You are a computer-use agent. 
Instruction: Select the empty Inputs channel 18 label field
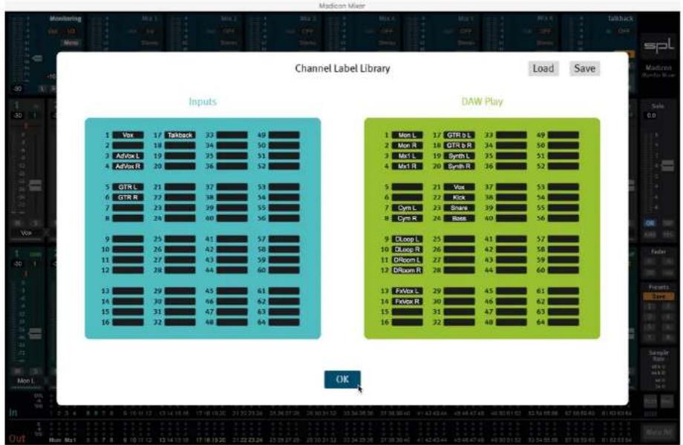click(x=180, y=145)
